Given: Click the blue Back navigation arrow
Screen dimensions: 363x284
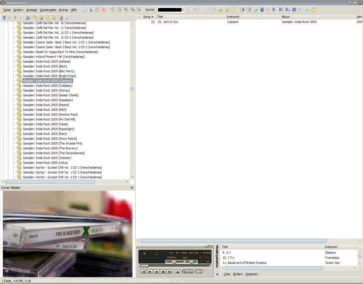Looking at the screenshot, I should (4, 18).
